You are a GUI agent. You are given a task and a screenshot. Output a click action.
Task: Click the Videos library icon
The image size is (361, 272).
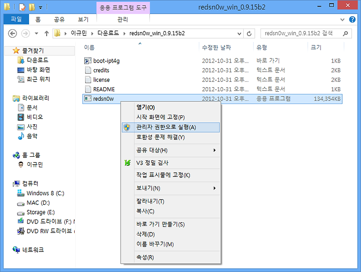[21, 117]
